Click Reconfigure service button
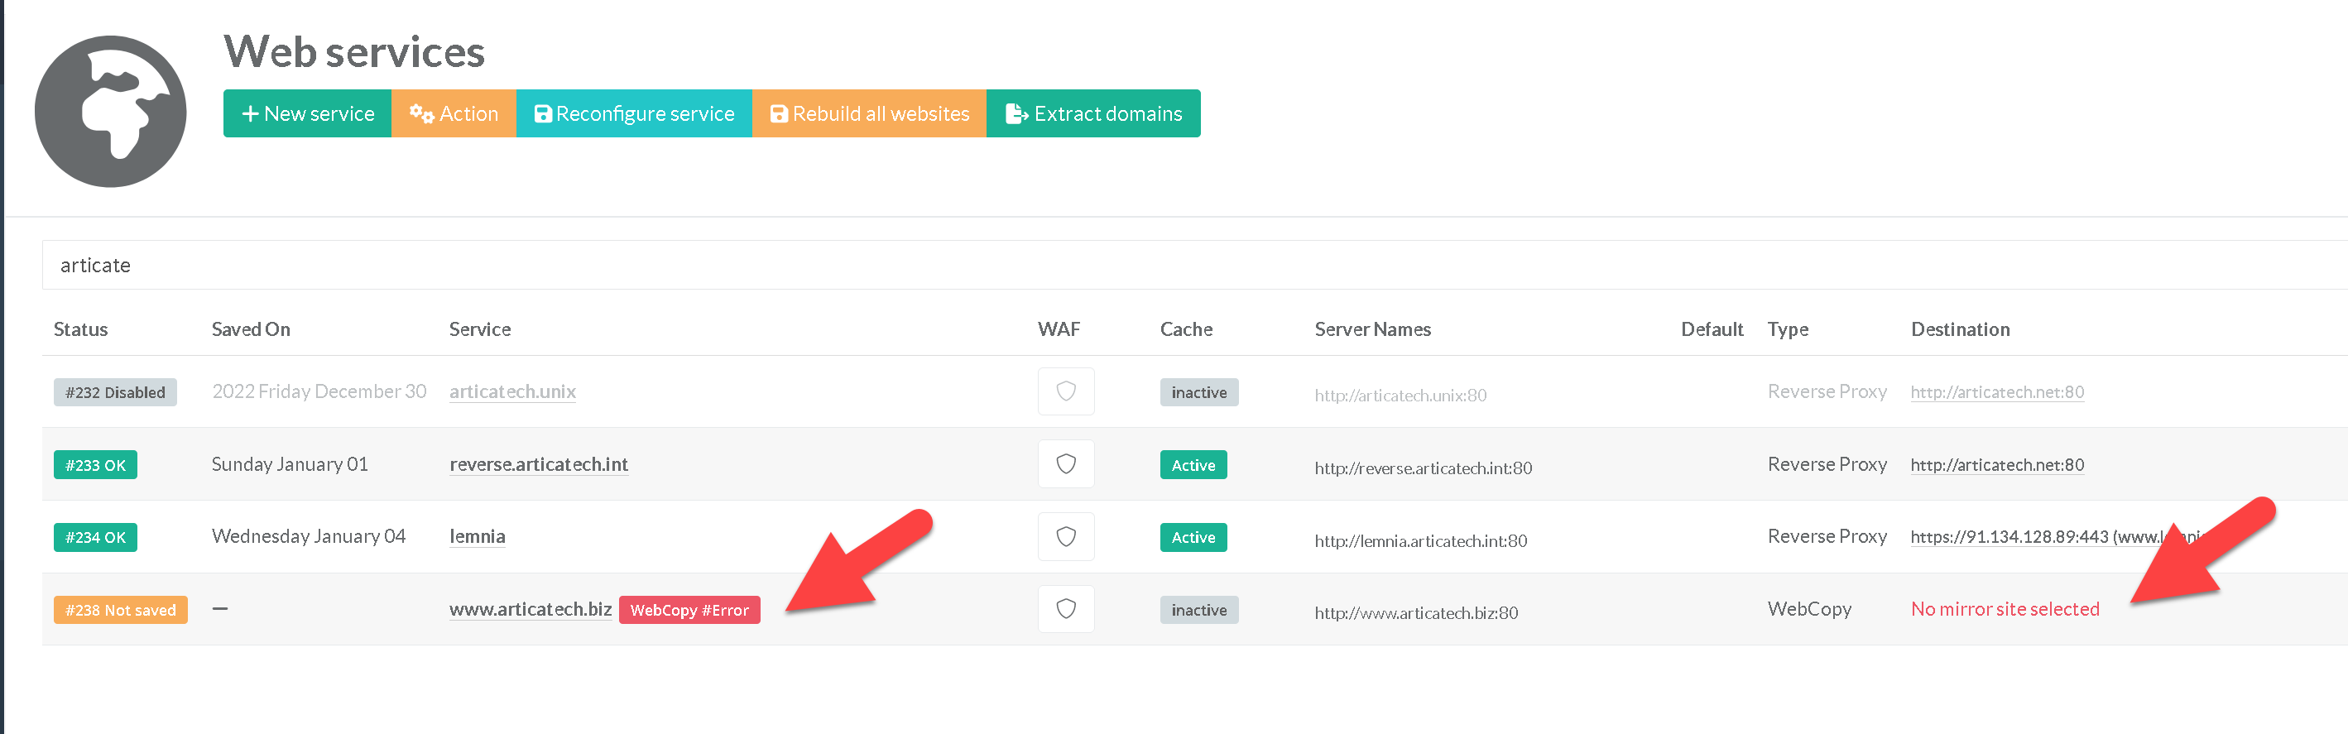Viewport: 2348px width, 734px height. tap(633, 113)
